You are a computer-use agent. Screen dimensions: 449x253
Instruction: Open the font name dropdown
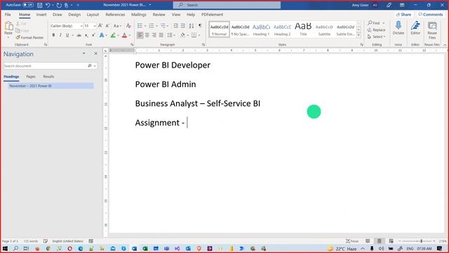(81, 26)
